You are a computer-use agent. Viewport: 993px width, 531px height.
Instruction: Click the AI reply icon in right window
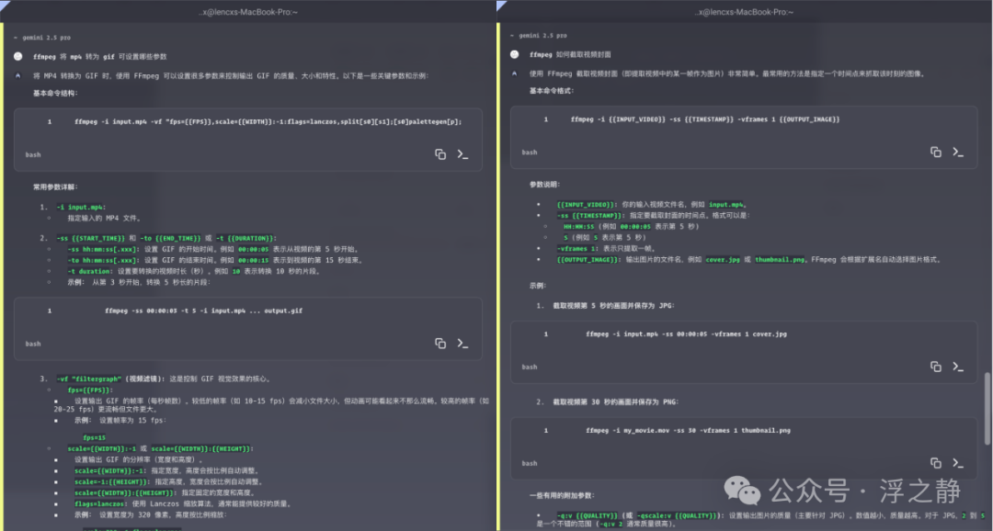pyautogui.click(x=515, y=73)
